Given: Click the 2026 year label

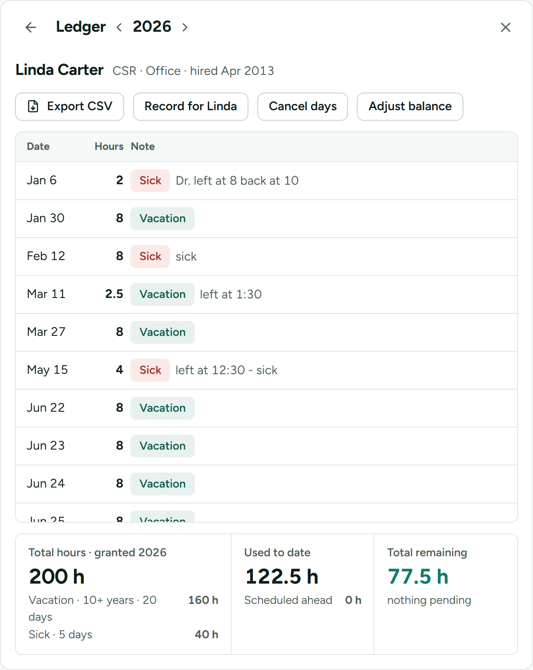Looking at the screenshot, I should click(x=152, y=27).
